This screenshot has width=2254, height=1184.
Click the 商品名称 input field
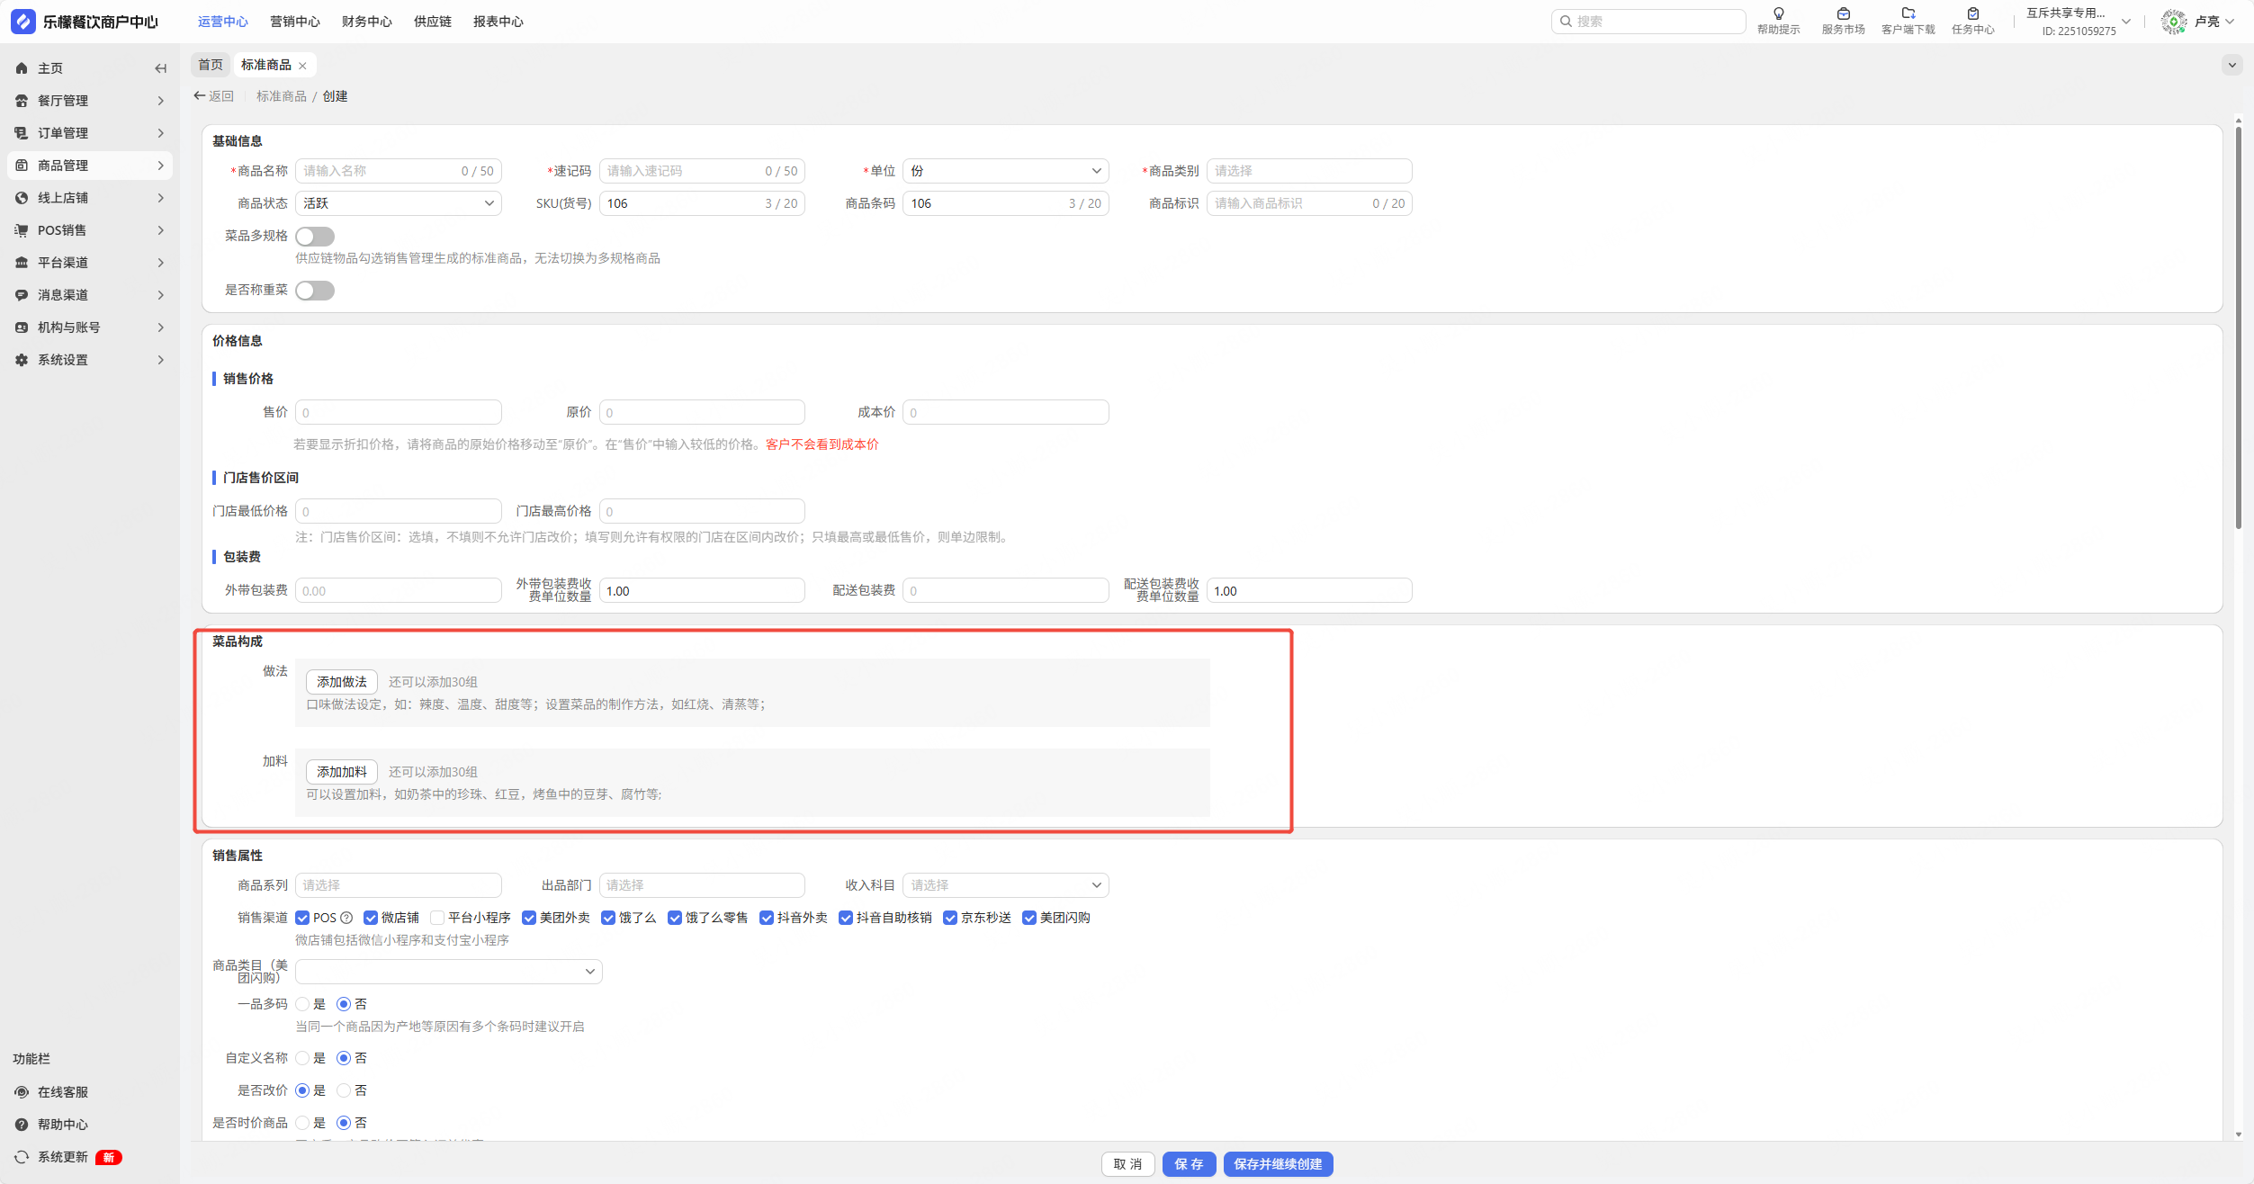click(380, 171)
